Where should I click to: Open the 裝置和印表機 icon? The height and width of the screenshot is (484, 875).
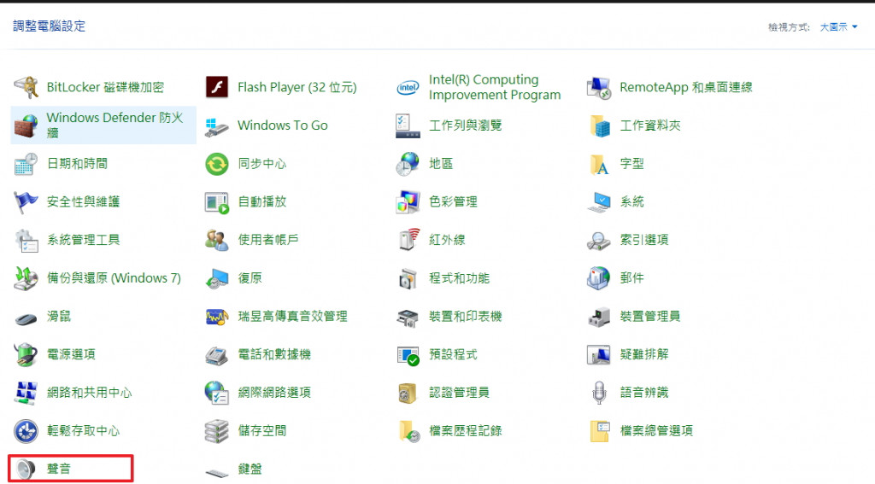click(408, 317)
